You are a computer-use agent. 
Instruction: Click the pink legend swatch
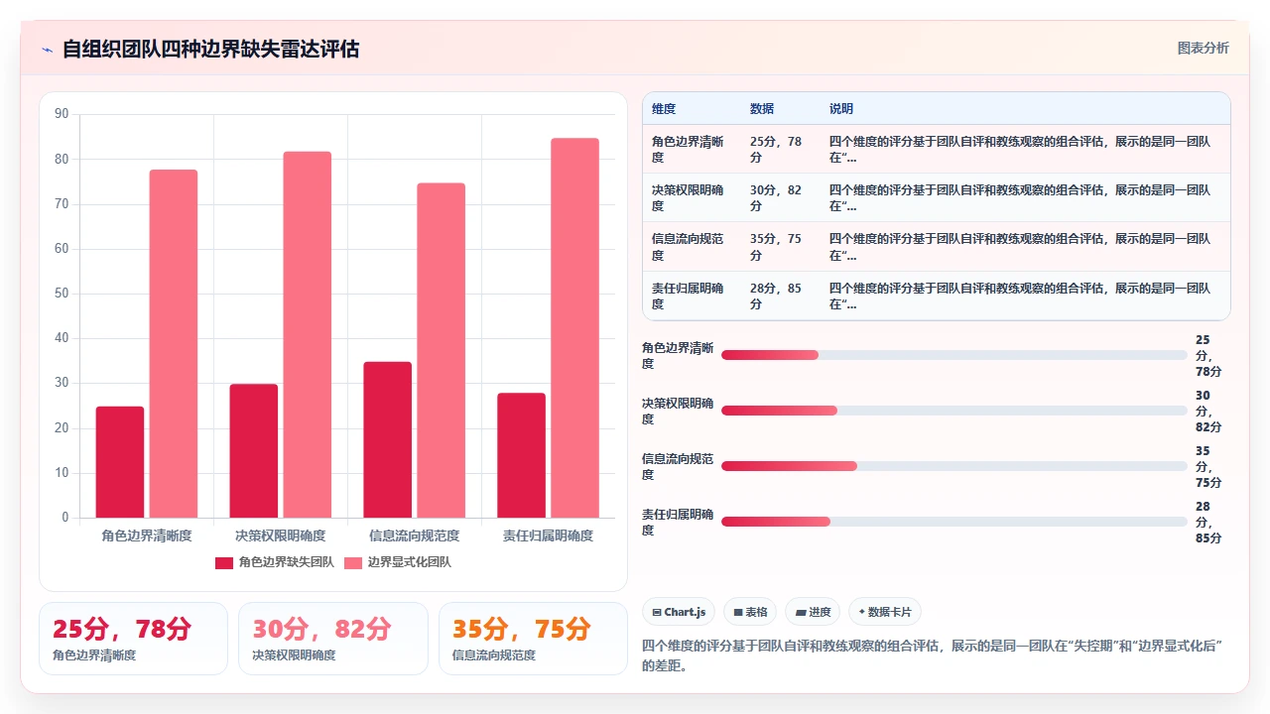click(352, 562)
